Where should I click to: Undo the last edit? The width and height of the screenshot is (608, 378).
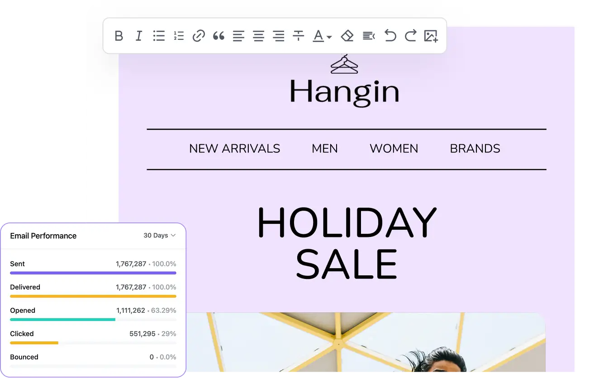[x=390, y=36]
